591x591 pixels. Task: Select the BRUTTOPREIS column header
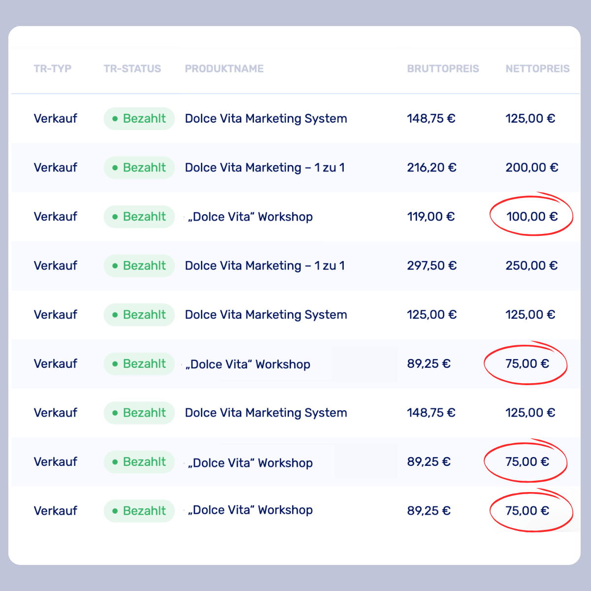443,69
